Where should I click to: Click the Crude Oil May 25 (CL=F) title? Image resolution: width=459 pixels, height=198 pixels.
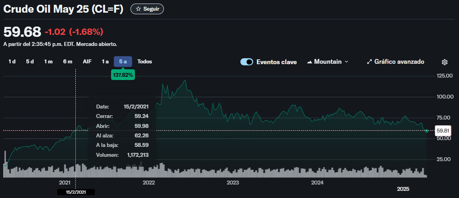pyautogui.click(x=63, y=9)
